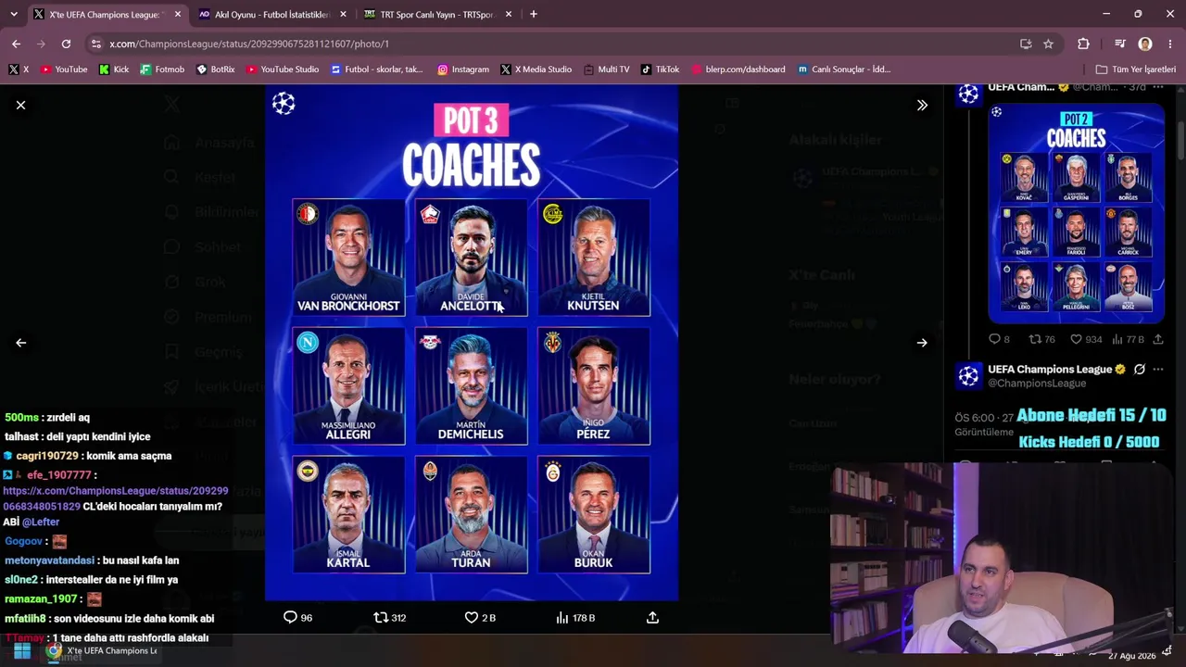Image resolution: width=1186 pixels, height=667 pixels.
Task: Open the Chrome three-dot menu
Action: [1171, 44]
